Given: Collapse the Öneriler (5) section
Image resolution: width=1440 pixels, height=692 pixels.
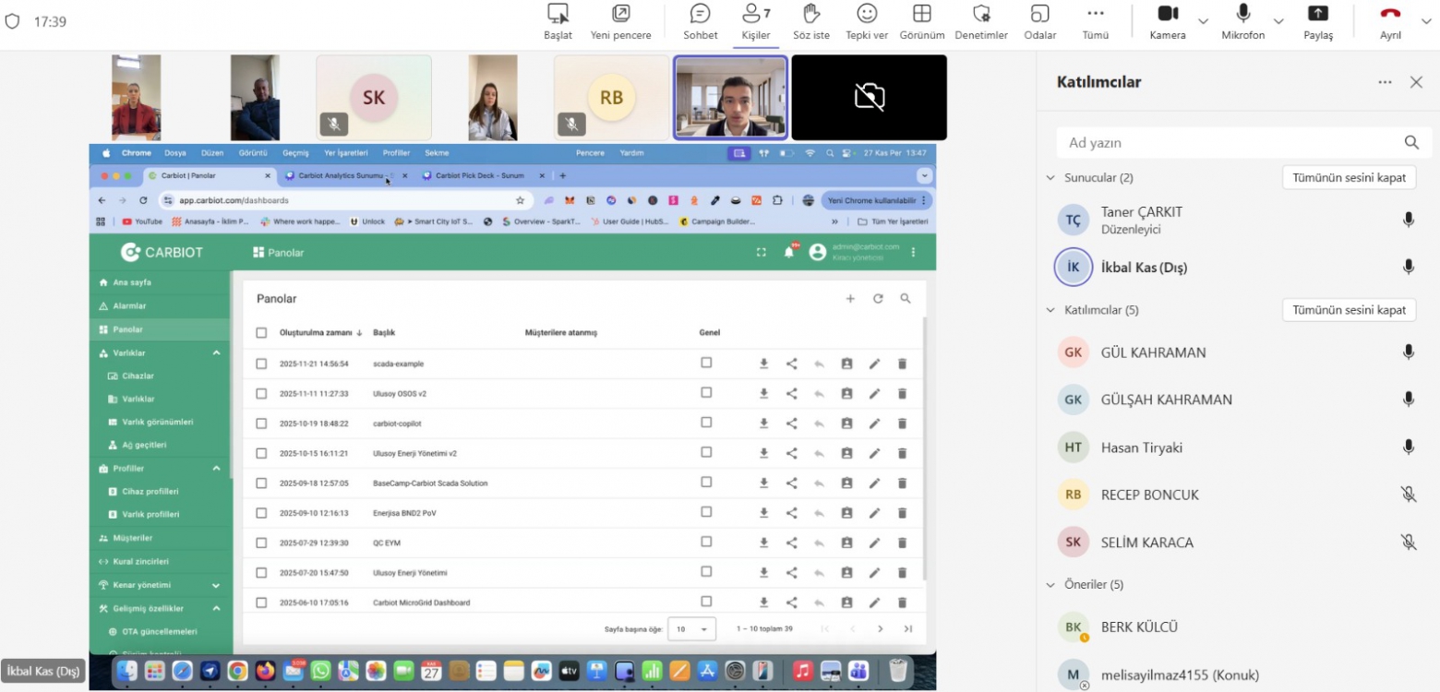Looking at the screenshot, I should pyautogui.click(x=1050, y=584).
